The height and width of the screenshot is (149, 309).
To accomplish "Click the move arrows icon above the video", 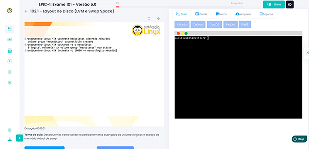I will (158, 18).
